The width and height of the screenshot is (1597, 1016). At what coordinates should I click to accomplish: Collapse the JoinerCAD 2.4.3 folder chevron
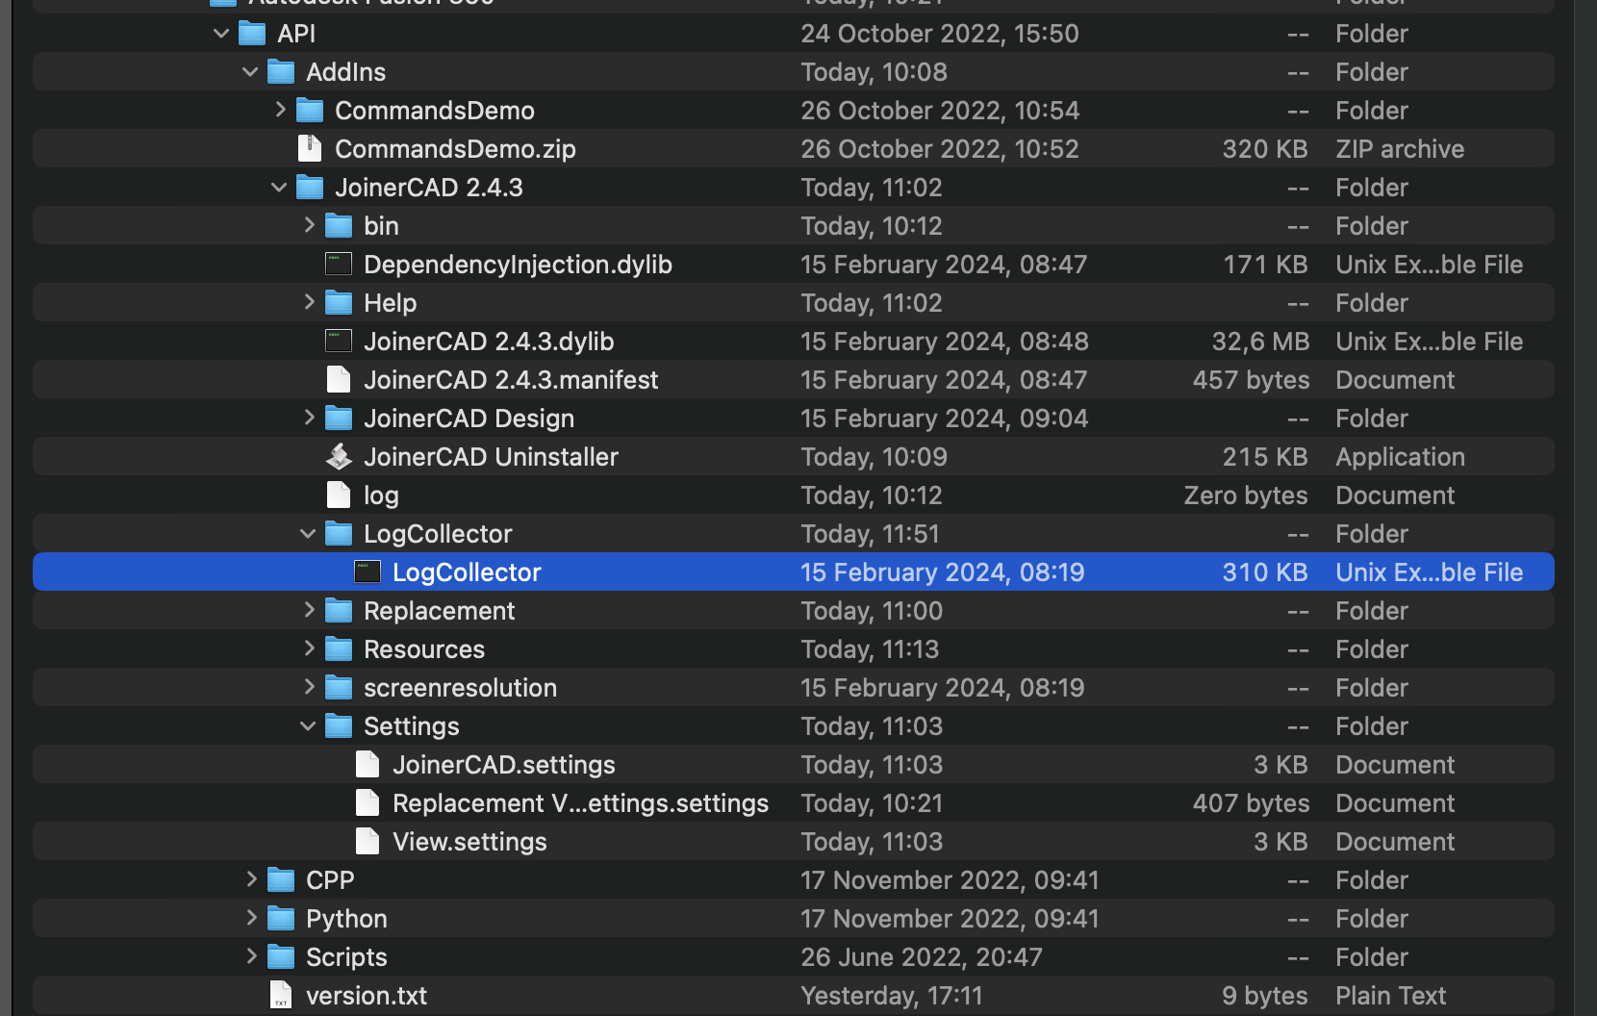point(279,188)
